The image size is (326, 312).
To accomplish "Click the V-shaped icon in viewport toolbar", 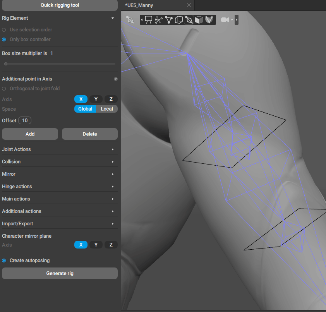I will click(209, 20).
